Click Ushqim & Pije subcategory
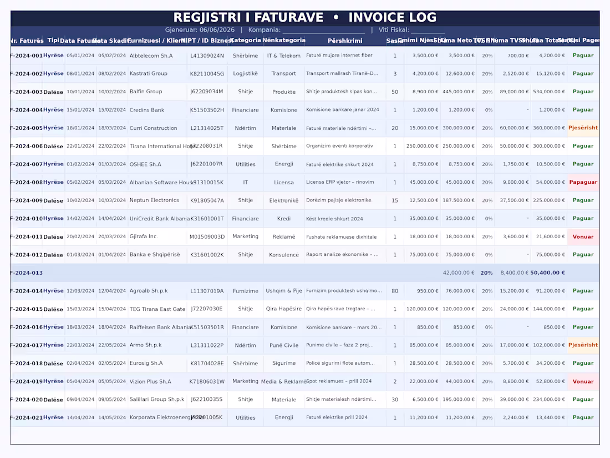This screenshot has height=458, width=610. click(x=284, y=290)
